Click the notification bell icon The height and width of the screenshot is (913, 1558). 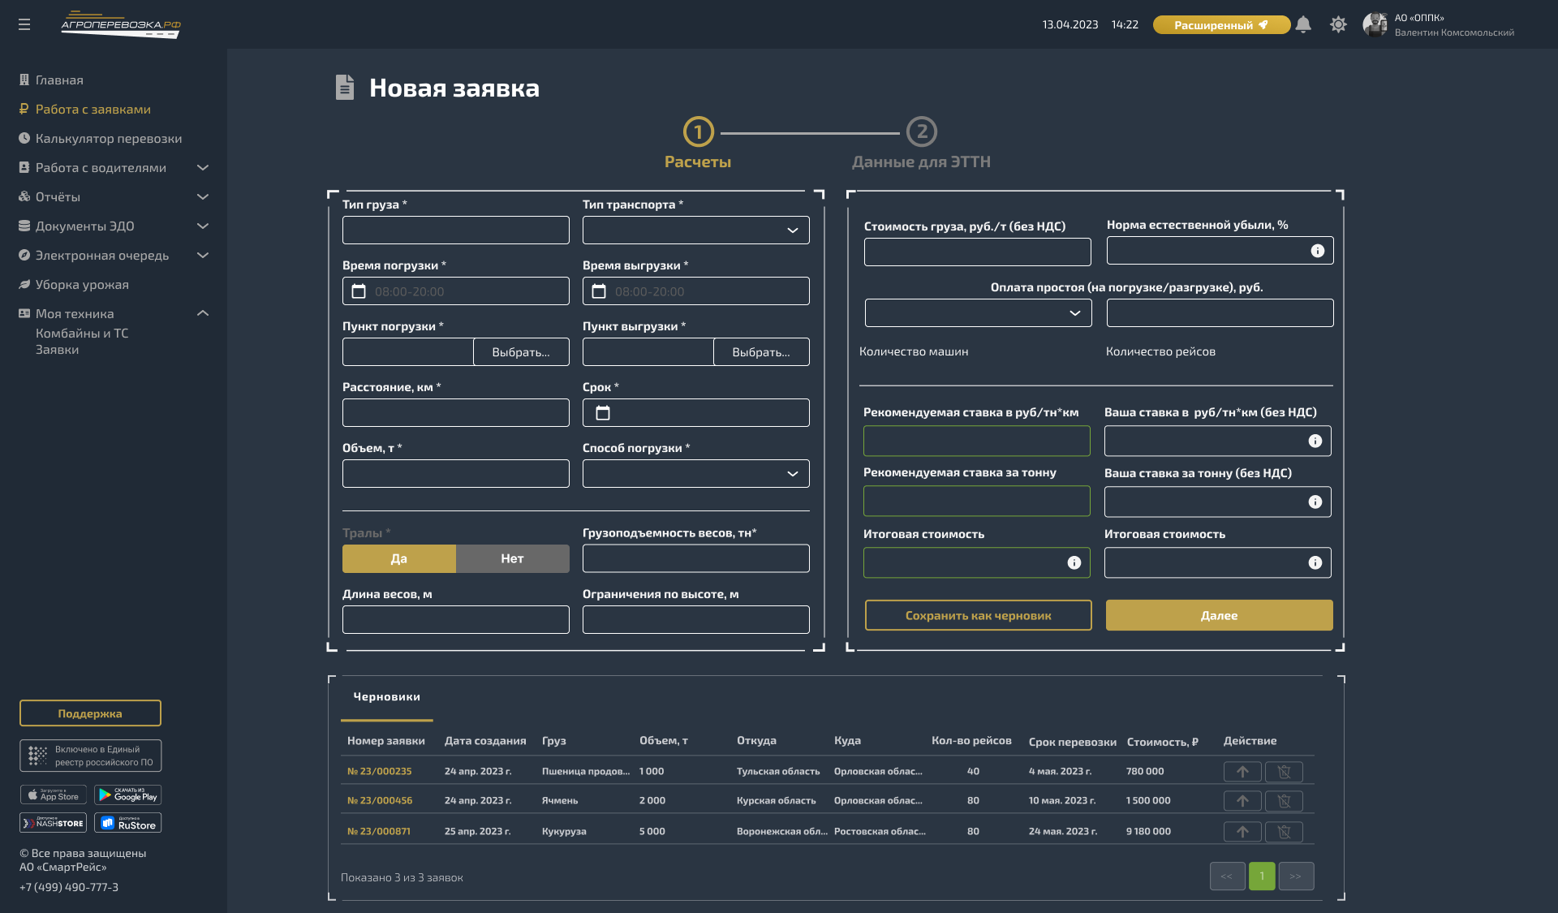(x=1303, y=24)
